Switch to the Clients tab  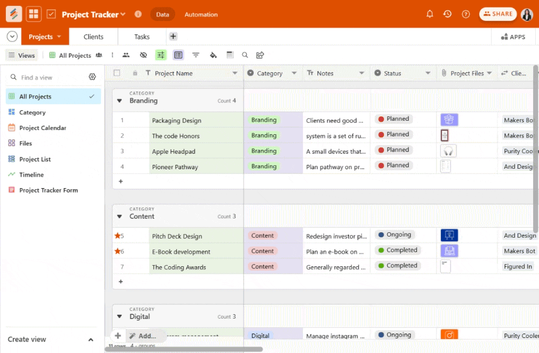(x=93, y=37)
